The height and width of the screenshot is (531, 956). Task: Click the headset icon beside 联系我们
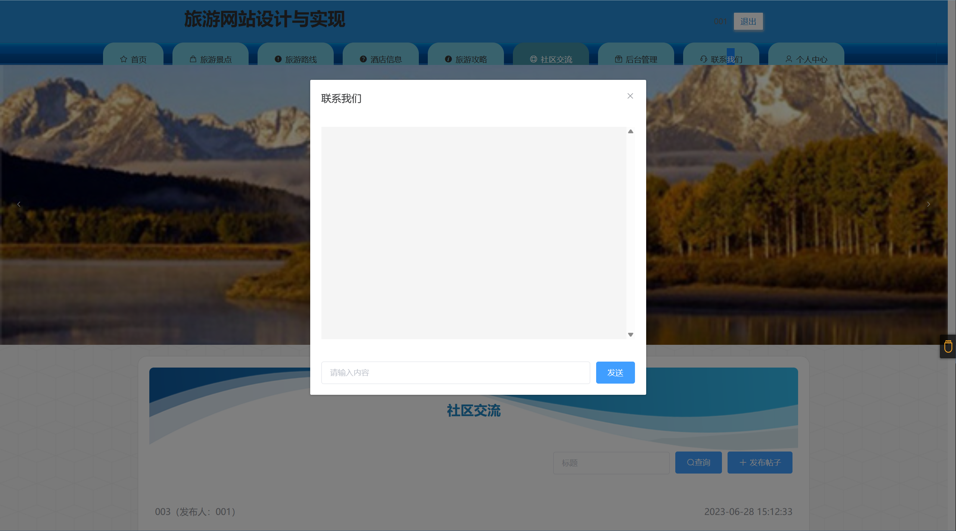click(704, 59)
